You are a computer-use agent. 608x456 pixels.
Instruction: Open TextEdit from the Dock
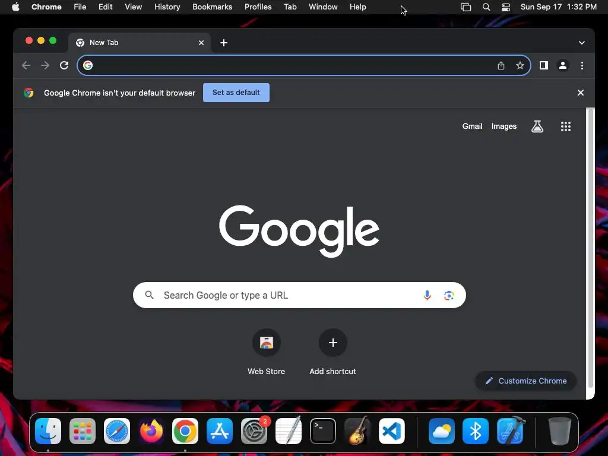coord(289,431)
